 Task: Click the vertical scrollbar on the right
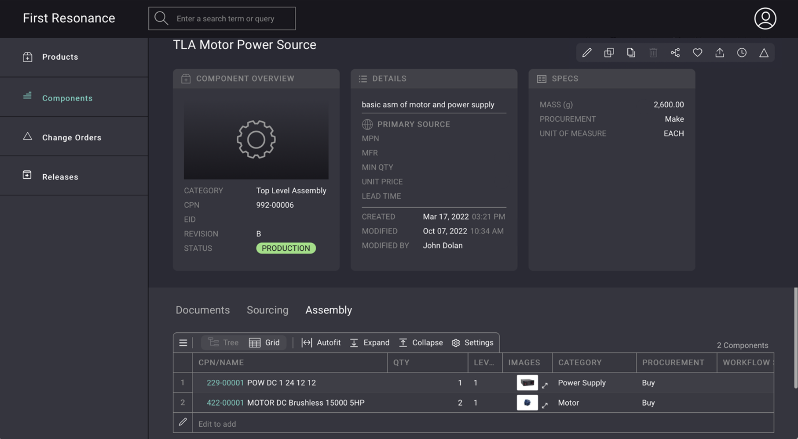[x=795, y=338]
